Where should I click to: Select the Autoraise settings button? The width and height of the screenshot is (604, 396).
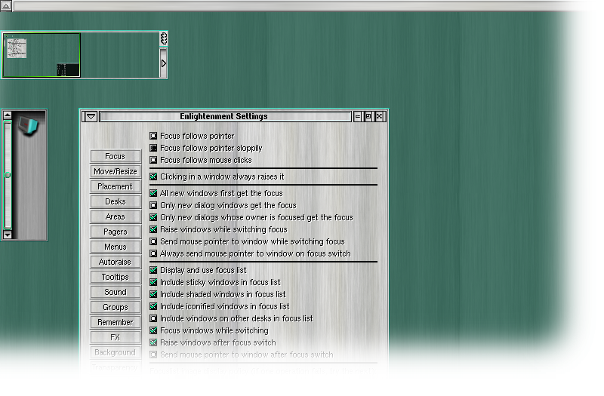[116, 262]
